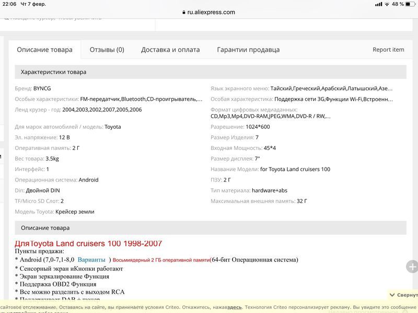Tap the Wi-Fi icon in status bar
The width and height of the screenshot is (418, 313).
click(387, 4)
